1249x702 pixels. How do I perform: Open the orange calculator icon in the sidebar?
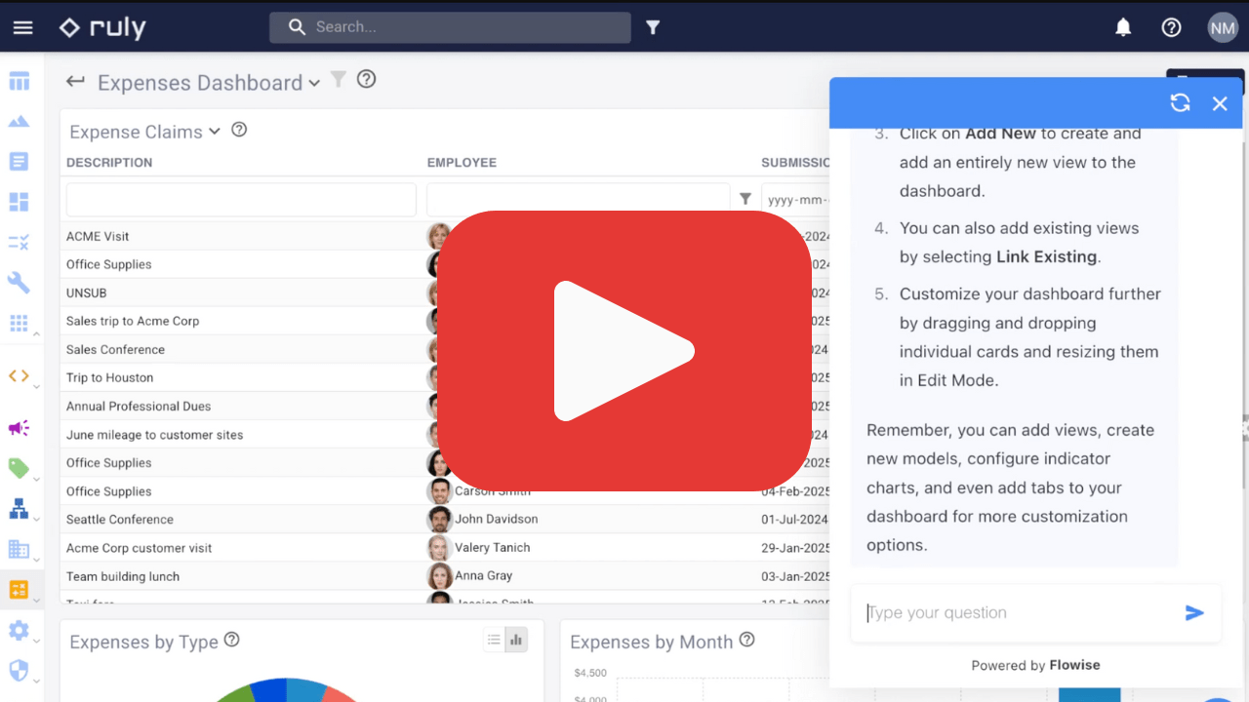click(x=19, y=590)
